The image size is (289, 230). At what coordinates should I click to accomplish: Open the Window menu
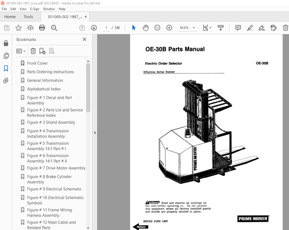49,9
